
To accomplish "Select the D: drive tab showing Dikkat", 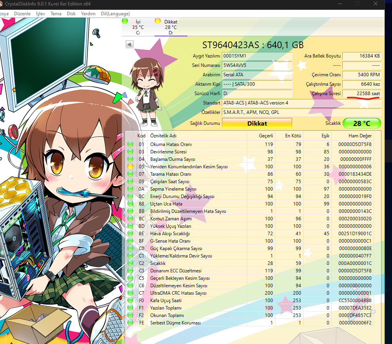I will [171, 27].
